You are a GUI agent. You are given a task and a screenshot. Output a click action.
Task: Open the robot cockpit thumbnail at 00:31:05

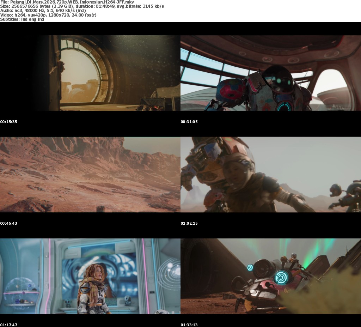271,73
